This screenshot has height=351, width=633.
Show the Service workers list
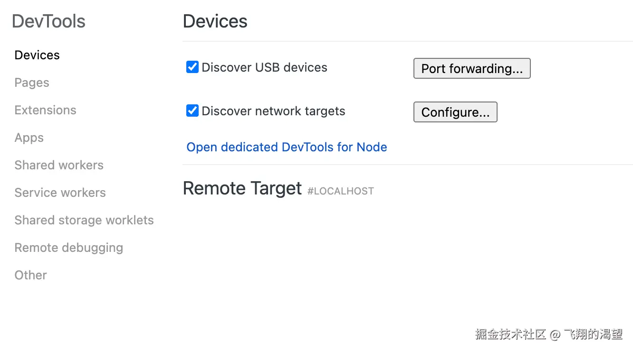(x=60, y=193)
